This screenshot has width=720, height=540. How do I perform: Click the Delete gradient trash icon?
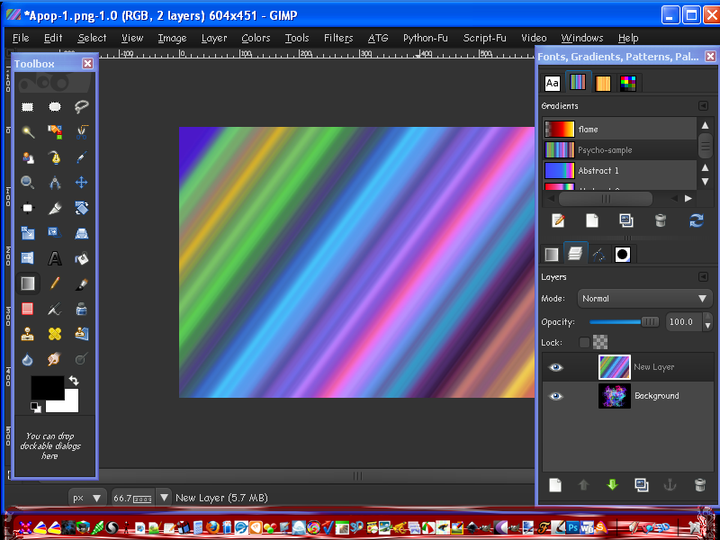tap(660, 220)
